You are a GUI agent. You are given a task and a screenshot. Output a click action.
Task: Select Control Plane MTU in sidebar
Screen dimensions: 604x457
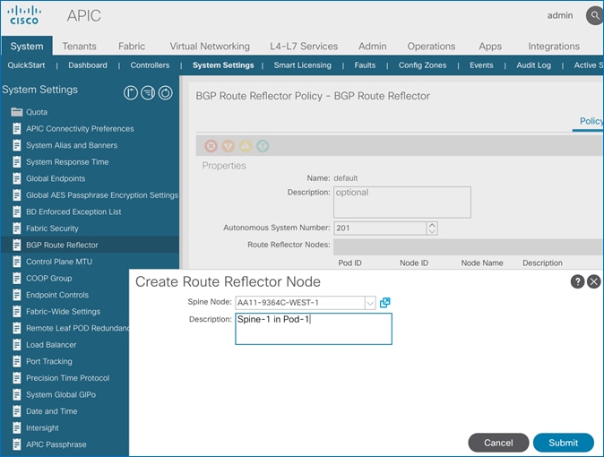58,262
